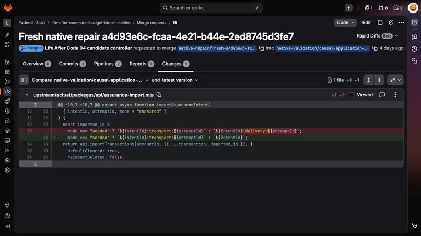Click the history clock icon in right panel

click(x=414, y=49)
